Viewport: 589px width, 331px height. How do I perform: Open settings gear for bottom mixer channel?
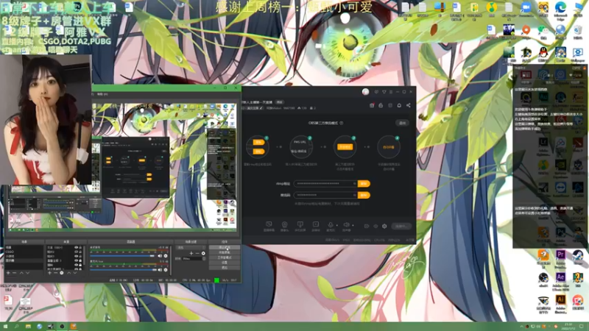click(166, 270)
